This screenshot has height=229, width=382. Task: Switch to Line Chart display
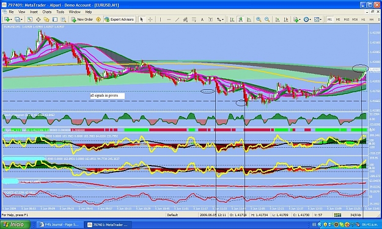pos(249,20)
